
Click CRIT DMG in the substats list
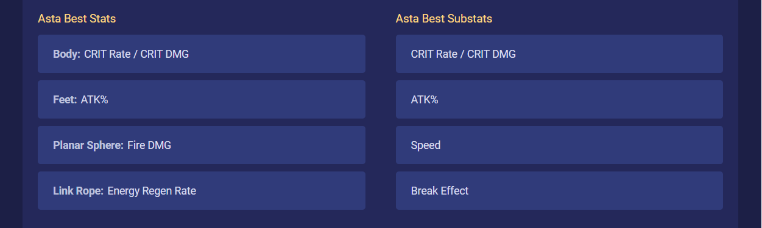pyautogui.click(x=491, y=54)
